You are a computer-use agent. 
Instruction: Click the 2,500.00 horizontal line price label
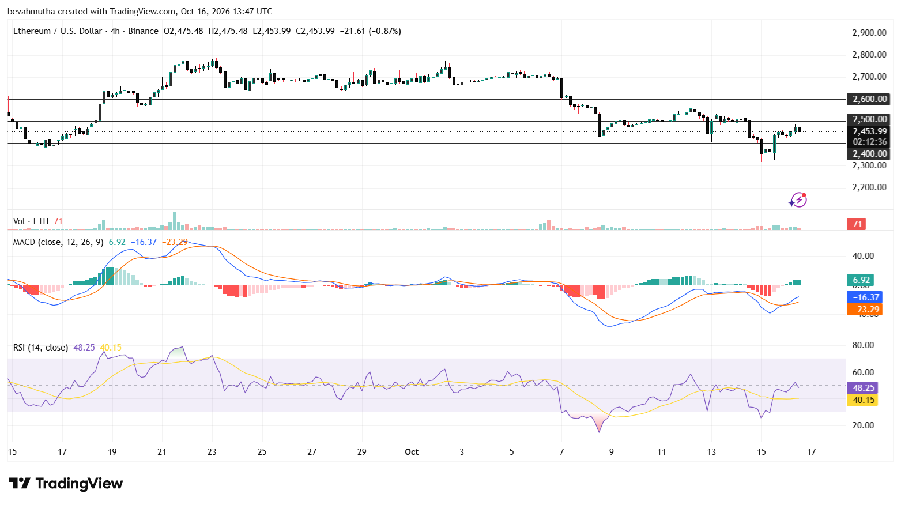(869, 119)
